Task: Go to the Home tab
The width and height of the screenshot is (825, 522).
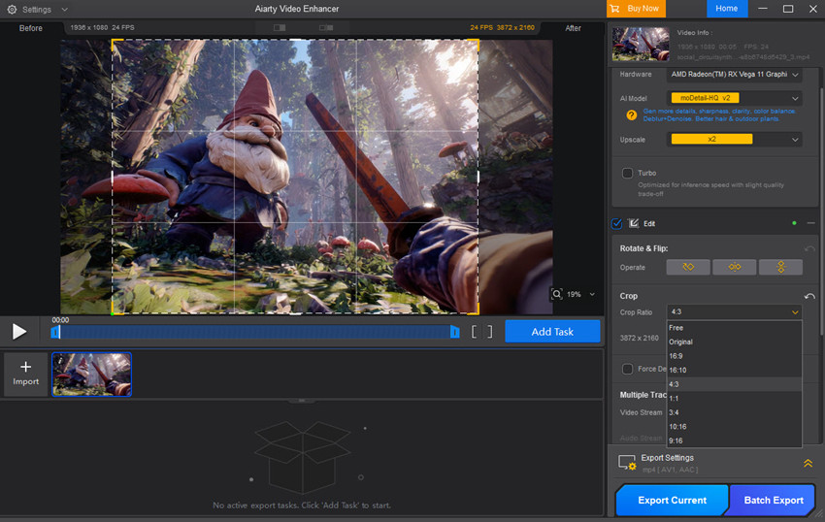Action: [726, 9]
